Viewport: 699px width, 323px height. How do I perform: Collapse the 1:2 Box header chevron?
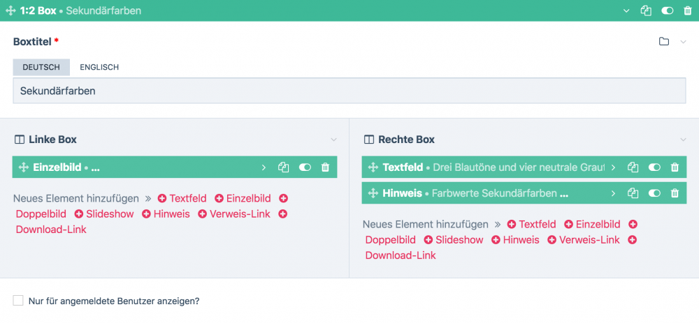[627, 11]
